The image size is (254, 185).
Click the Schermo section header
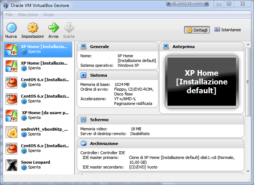[160, 120]
